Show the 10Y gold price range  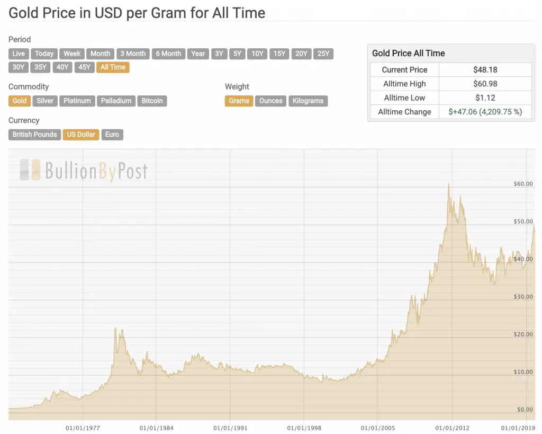pos(257,54)
